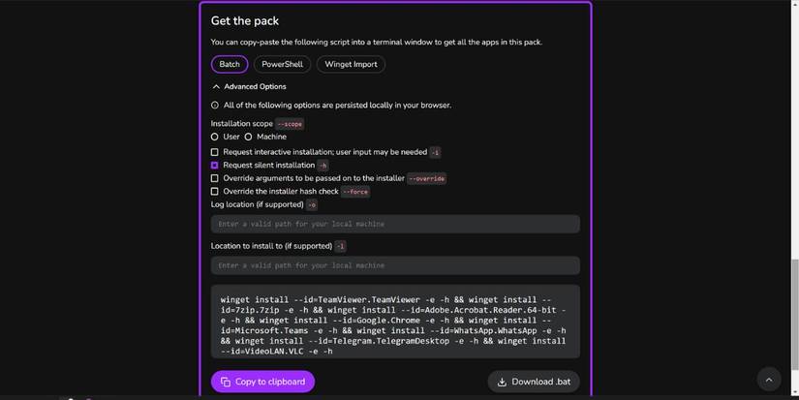Image resolution: width=799 pixels, height=400 pixels.
Task: Select the User installation scope
Action: click(x=215, y=138)
